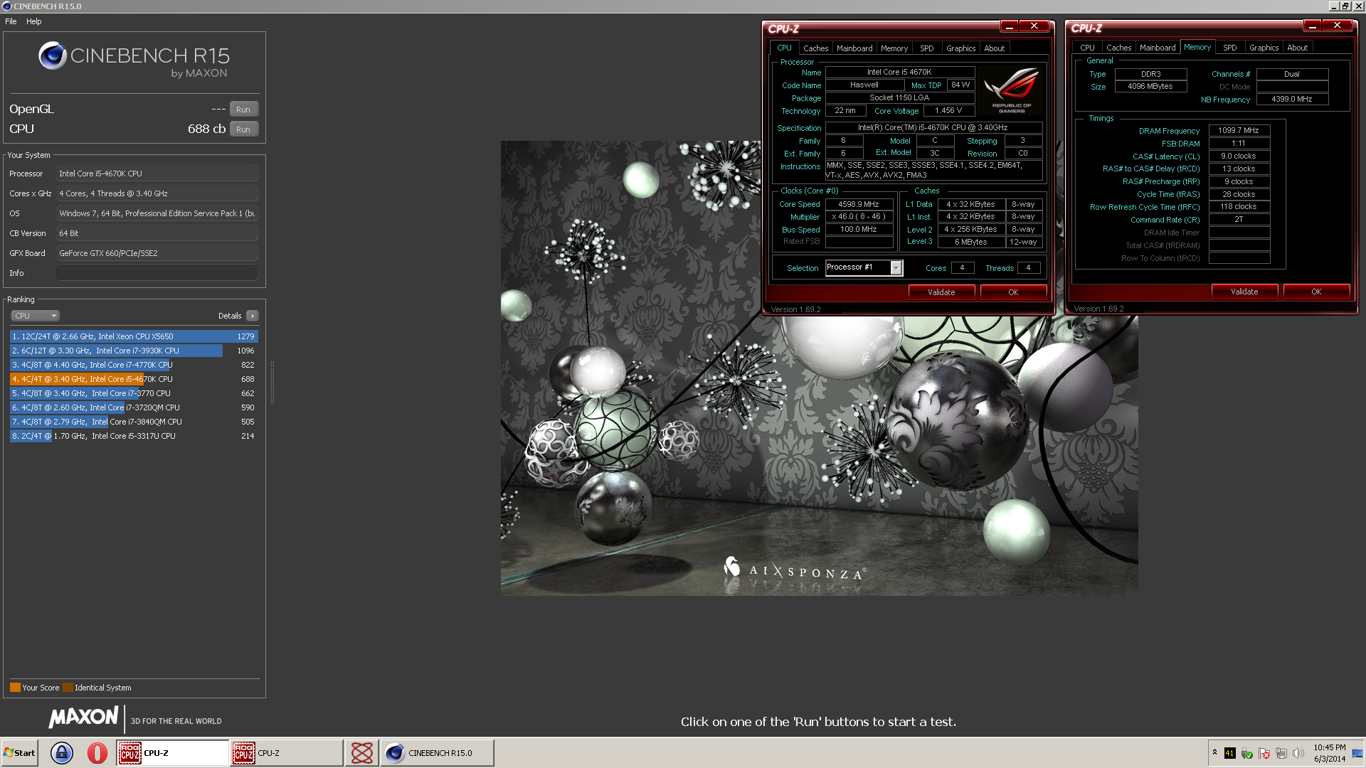Show hidden tray icons arrow
The height and width of the screenshot is (768, 1366).
coord(1214,752)
